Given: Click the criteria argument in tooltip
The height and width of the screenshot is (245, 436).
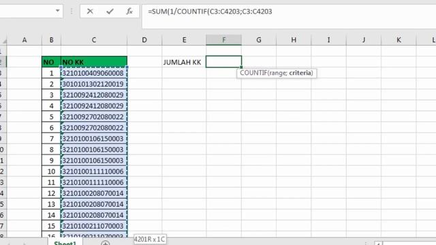Looking at the screenshot, I should pyautogui.click(x=300, y=73).
